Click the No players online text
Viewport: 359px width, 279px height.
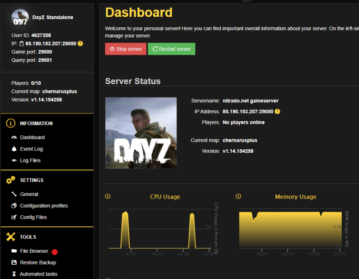click(244, 122)
